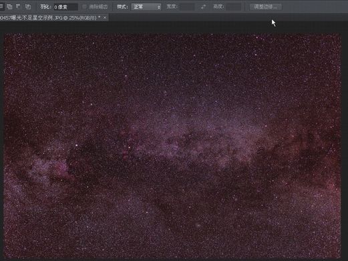Open the style (样式) dropdown showing 正常
Screen dimensions: 348x261
[x=146, y=7]
